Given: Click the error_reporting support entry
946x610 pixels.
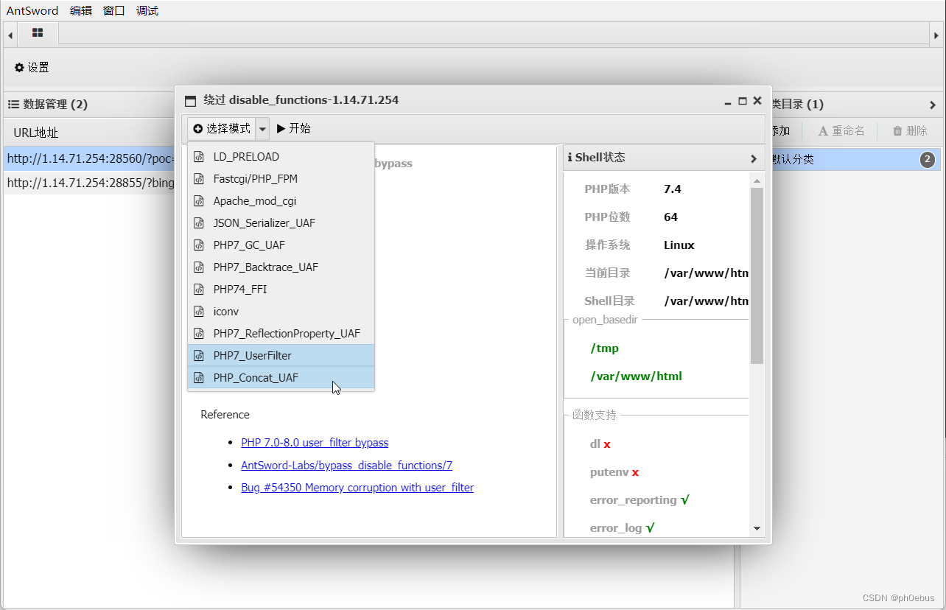Looking at the screenshot, I should (x=640, y=499).
